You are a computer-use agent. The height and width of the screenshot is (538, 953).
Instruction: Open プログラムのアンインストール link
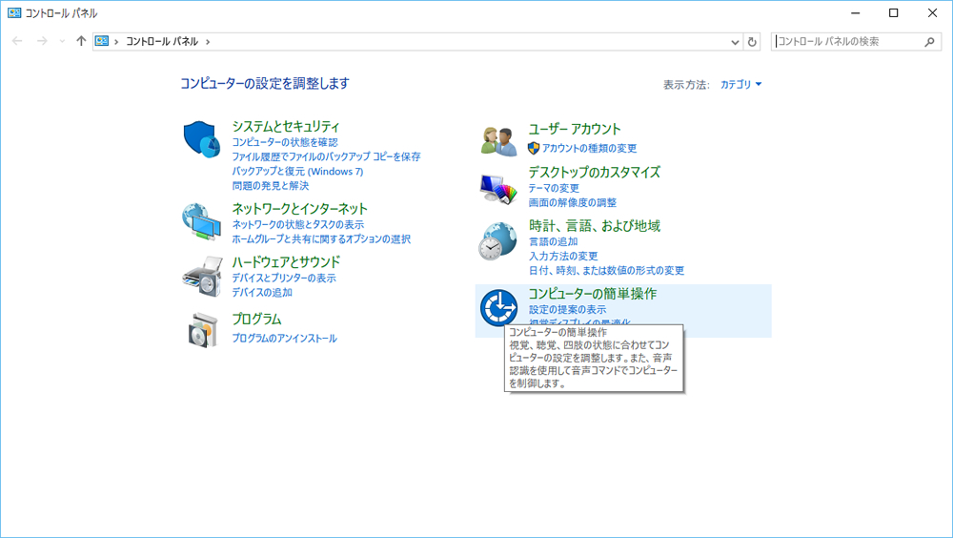click(284, 339)
